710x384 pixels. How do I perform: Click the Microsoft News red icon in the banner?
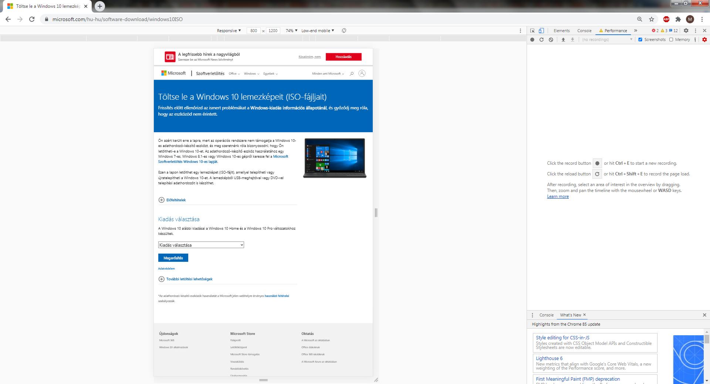coord(170,57)
